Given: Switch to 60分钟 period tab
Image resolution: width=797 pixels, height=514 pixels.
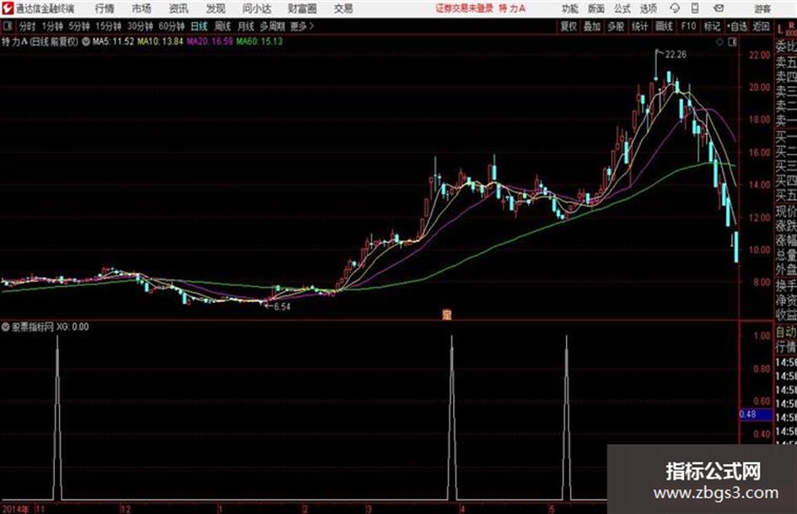Looking at the screenshot, I should 171,26.
